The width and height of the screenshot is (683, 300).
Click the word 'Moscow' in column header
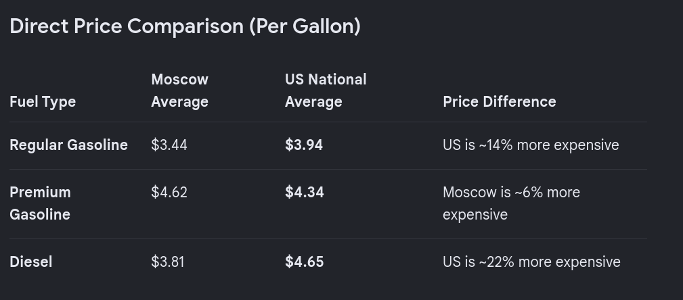pyautogui.click(x=179, y=80)
